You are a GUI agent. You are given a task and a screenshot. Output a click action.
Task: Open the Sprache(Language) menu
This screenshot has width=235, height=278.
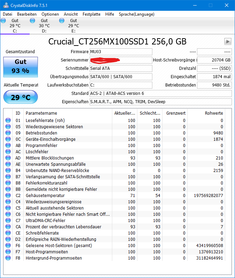click(x=137, y=14)
